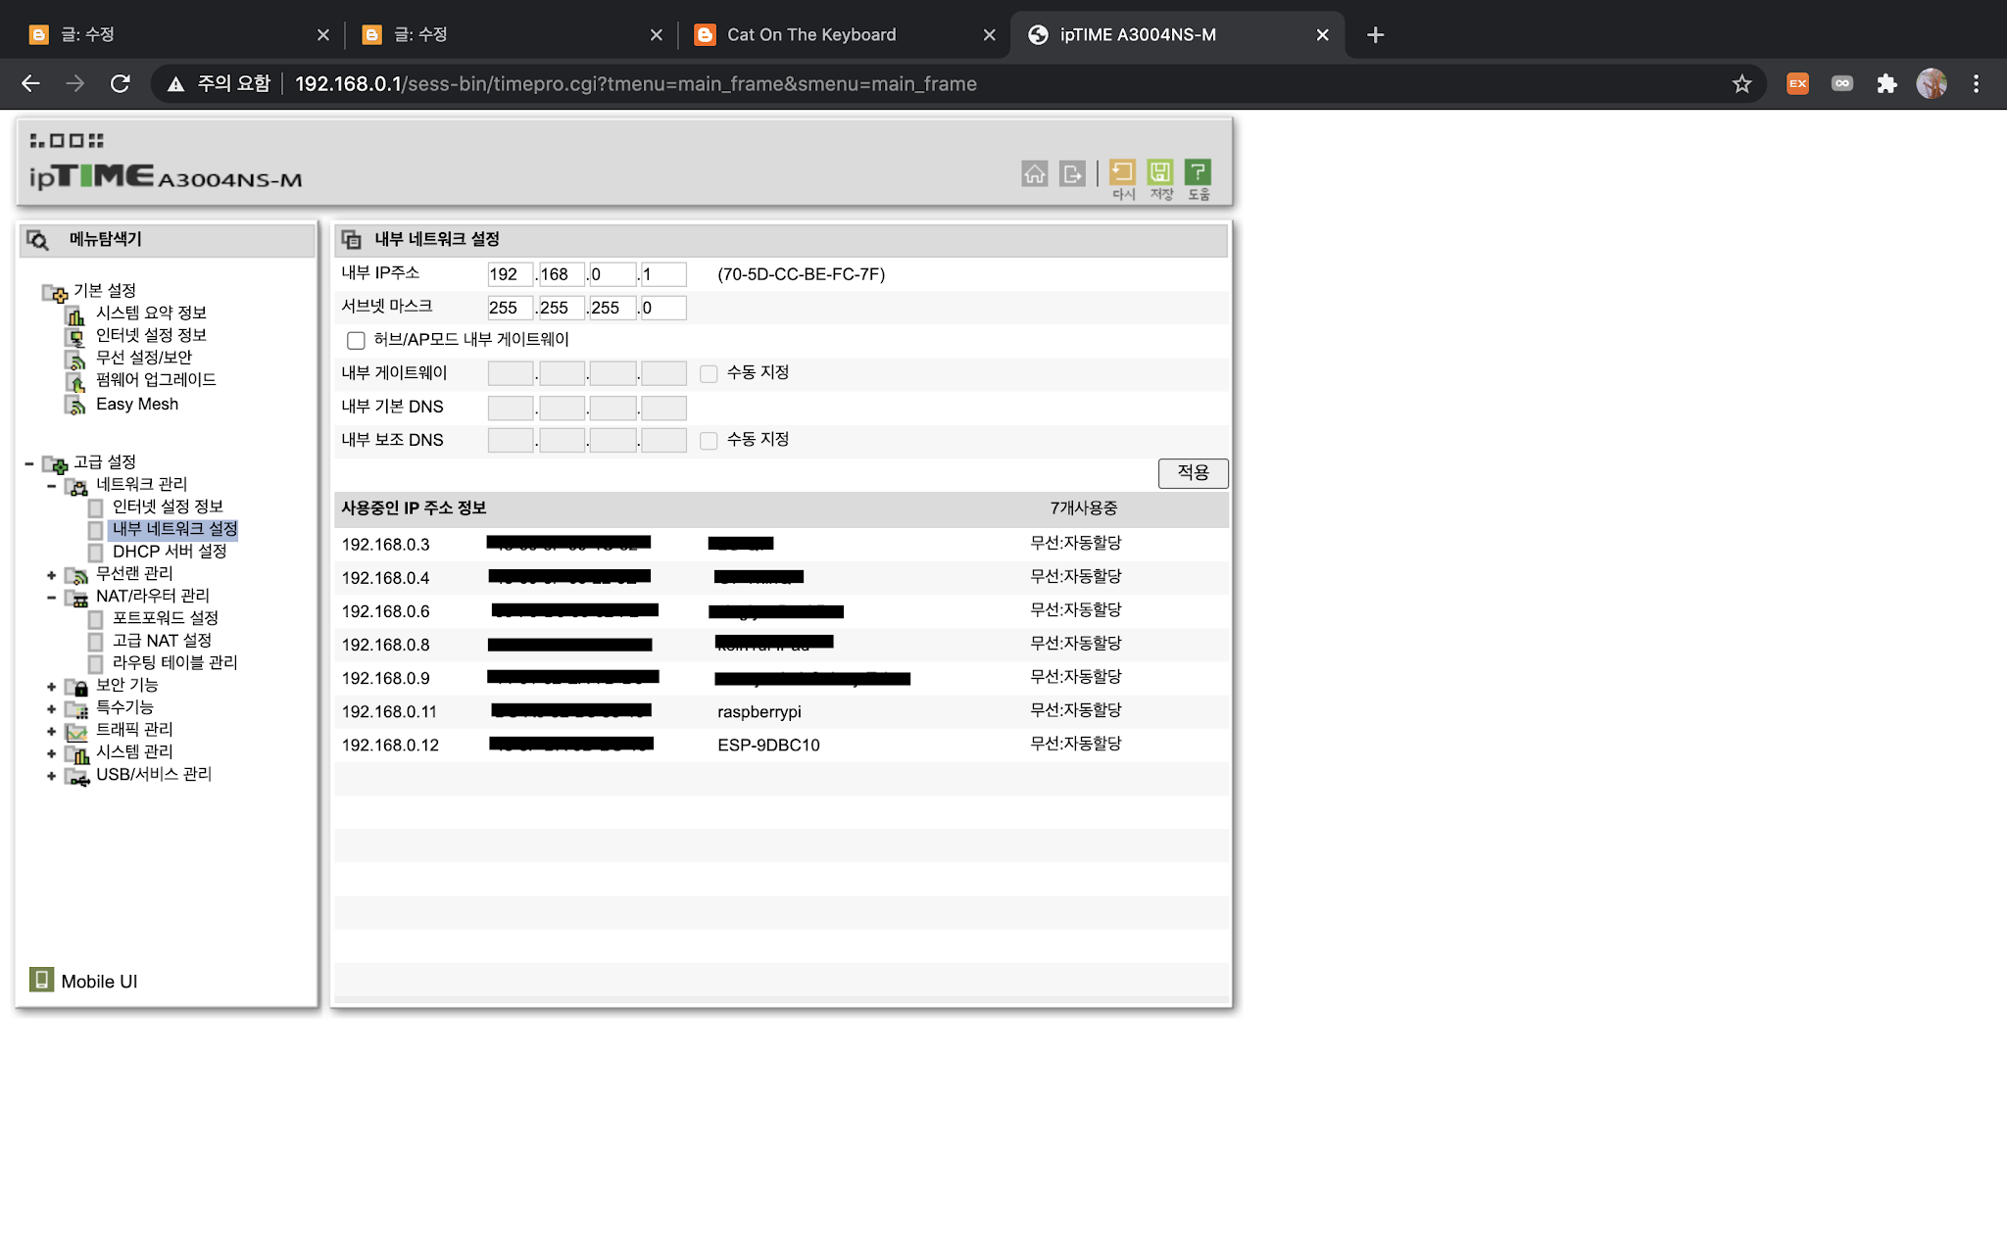The image size is (2007, 1254).
Task: Expand the 무선랜 관리 tree node
Action: coord(51,575)
